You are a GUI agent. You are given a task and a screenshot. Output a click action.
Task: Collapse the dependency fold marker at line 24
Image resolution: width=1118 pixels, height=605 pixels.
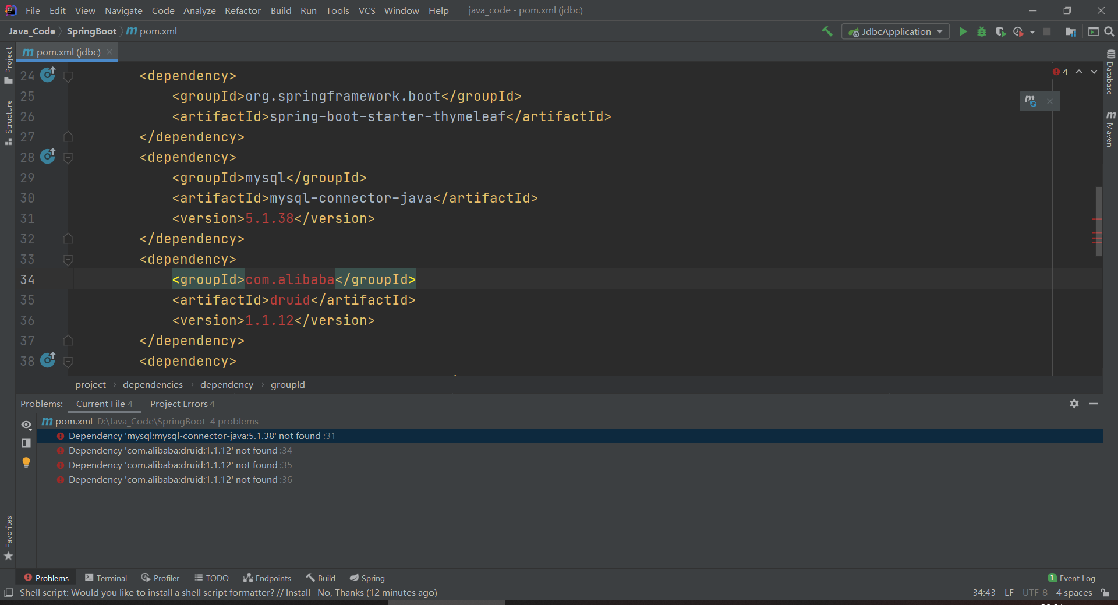click(x=68, y=76)
